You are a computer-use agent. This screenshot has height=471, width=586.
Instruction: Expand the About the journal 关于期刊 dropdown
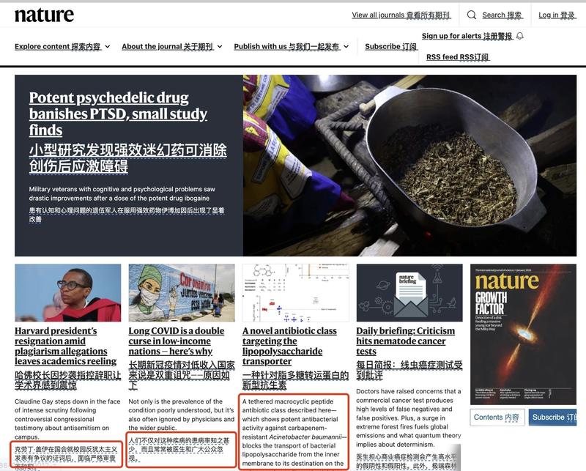(167, 45)
